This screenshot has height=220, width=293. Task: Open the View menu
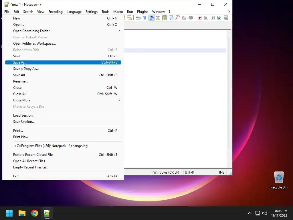tap(41, 11)
